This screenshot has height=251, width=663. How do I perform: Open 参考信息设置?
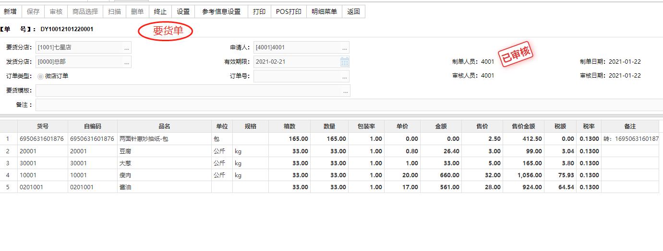coord(221,11)
